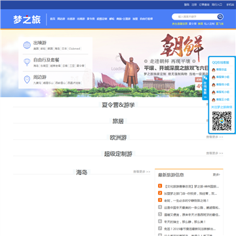
Task: Contact 客服王小姐 via QQ link
Action: pos(223,100)
